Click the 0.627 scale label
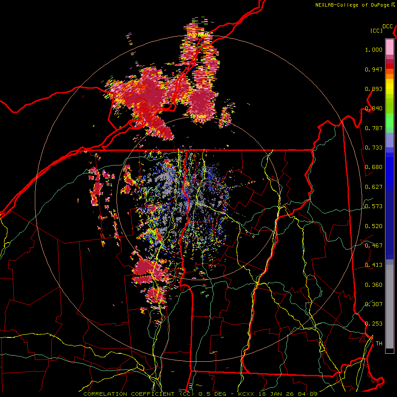Screen dimensions: 397x397 coord(374,187)
